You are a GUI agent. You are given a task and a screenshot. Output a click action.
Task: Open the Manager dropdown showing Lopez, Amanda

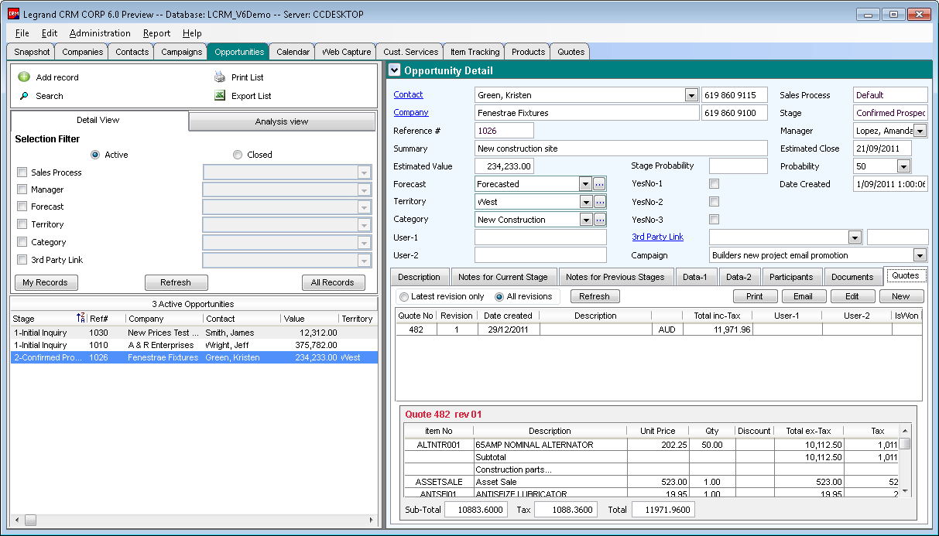[x=919, y=131]
